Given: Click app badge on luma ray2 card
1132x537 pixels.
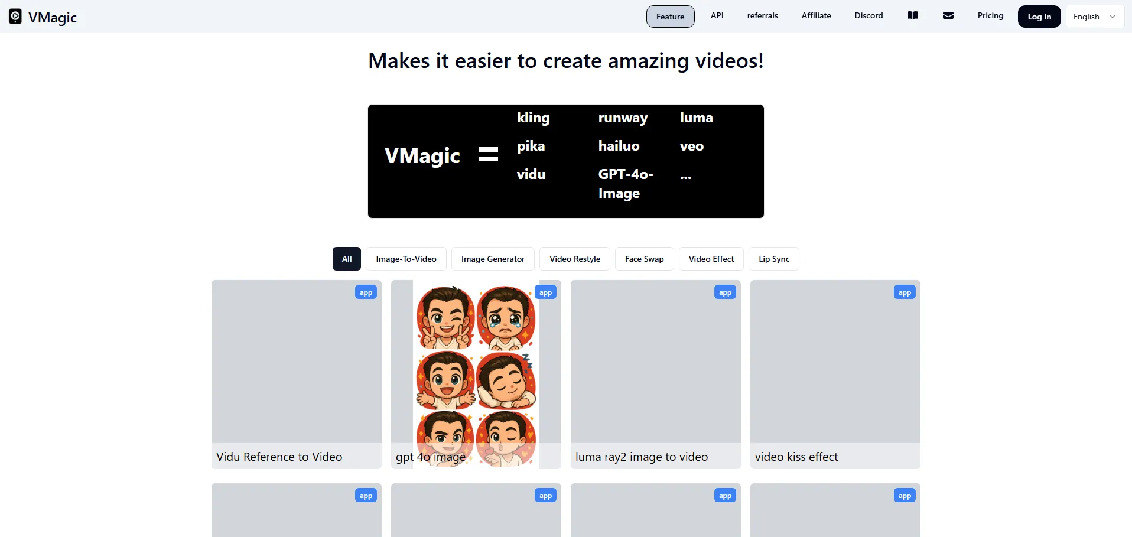Looking at the screenshot, I should coord(725,292).
